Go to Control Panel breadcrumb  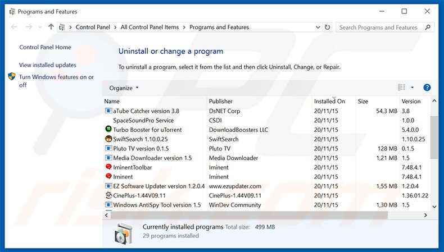pos(93,27)
